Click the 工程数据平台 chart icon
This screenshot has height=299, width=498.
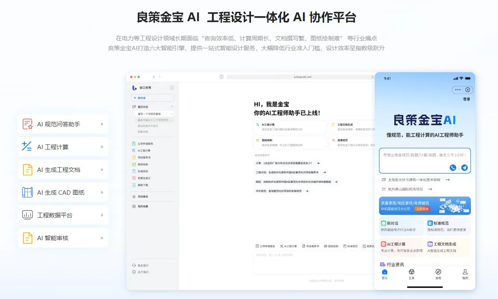27,215
